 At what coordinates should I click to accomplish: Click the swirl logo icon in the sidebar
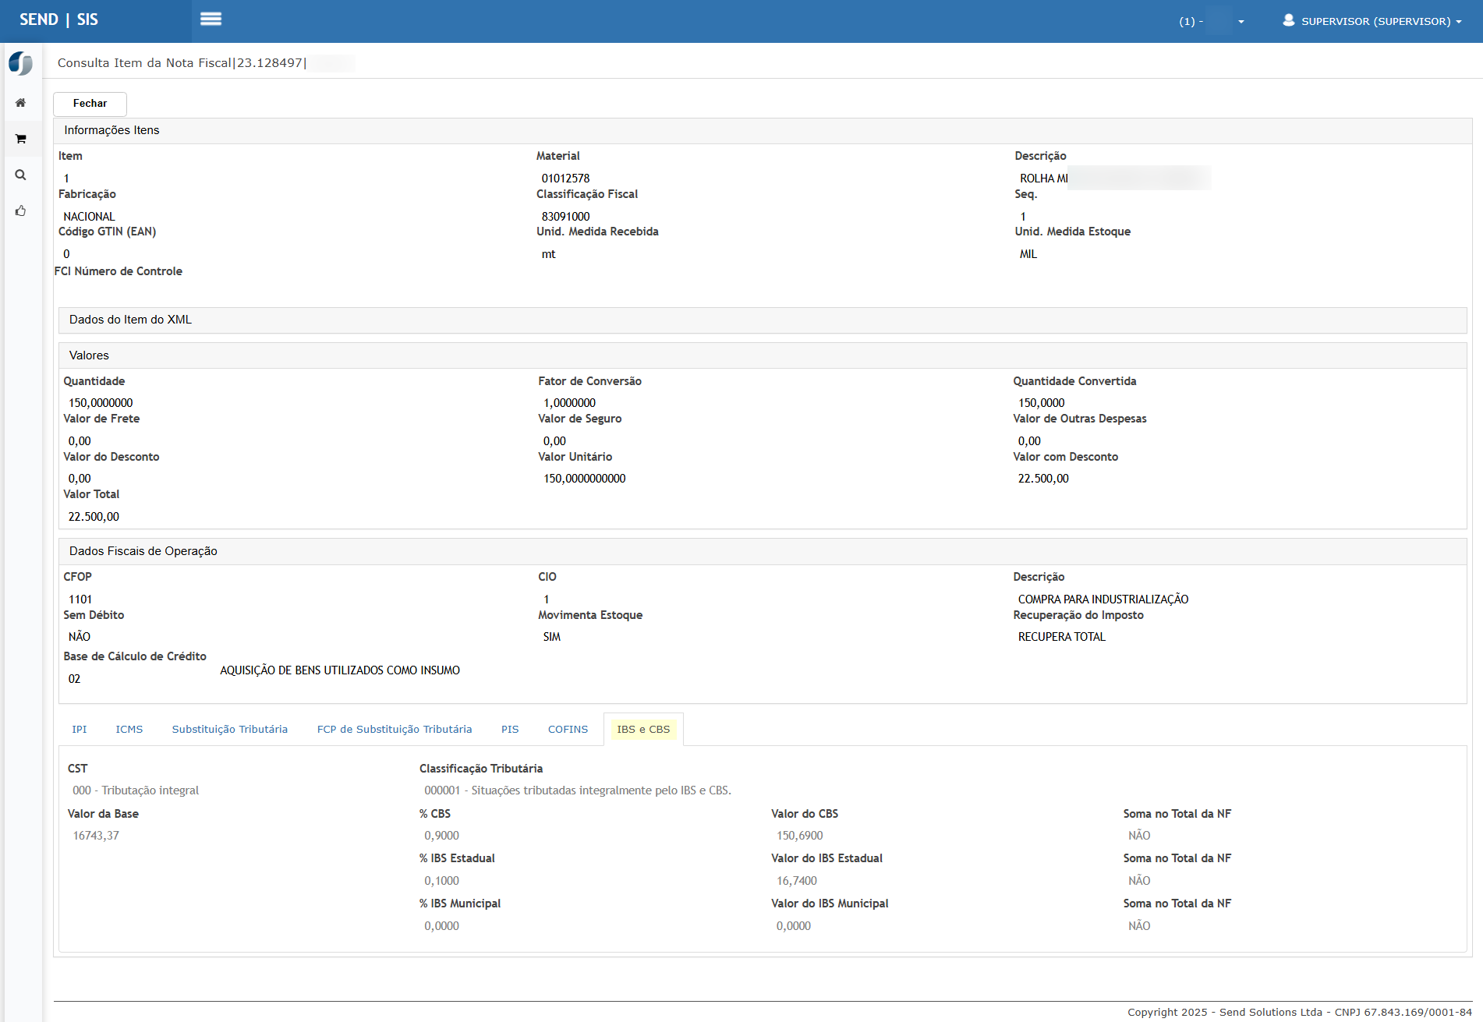click(x=21, y=63)
